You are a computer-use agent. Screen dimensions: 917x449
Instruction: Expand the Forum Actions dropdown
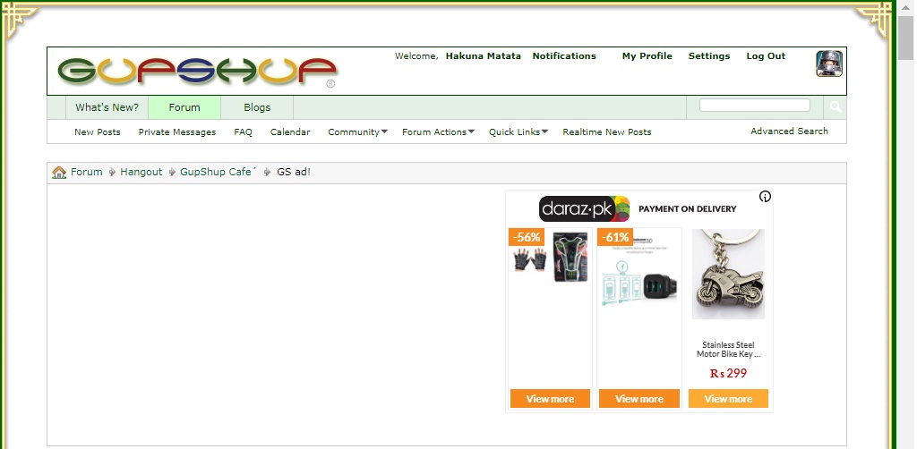tap(438, 132)
